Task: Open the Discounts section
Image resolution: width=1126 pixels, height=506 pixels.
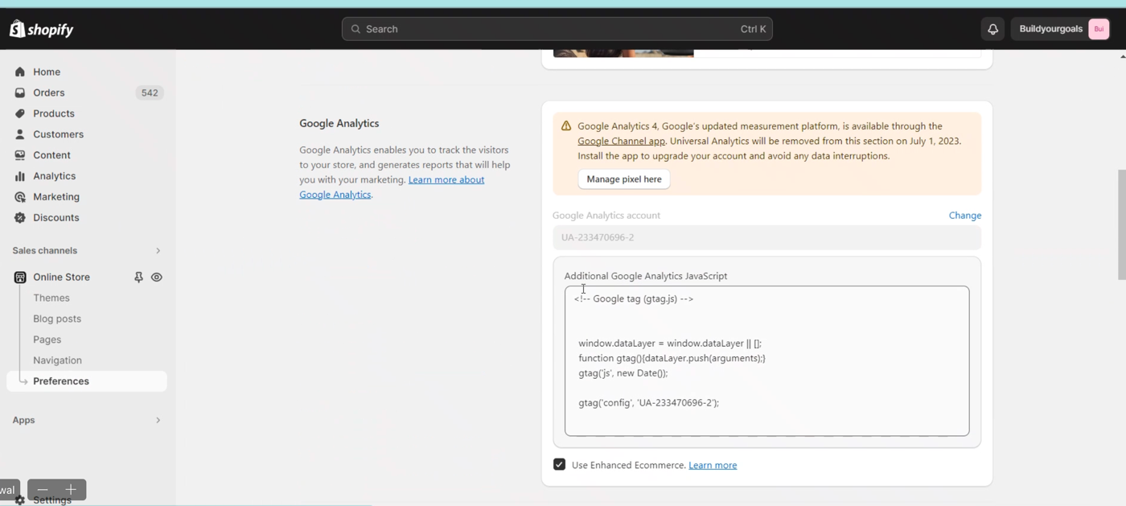Action: pyautogui.click(x=55, y=217)
